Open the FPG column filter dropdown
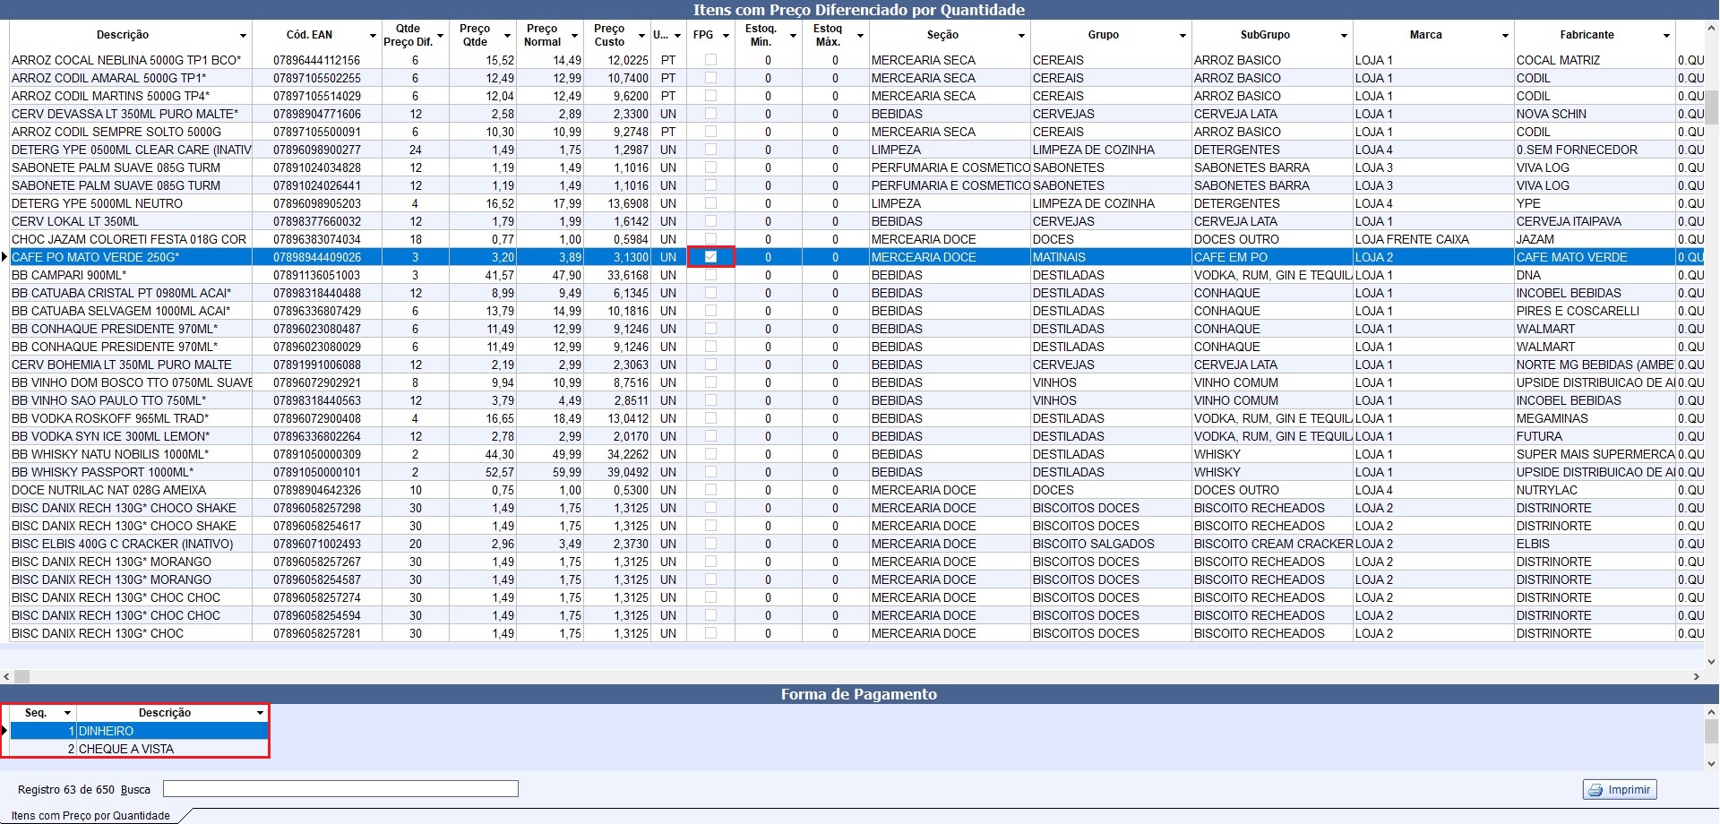The height and width of the screenshot is (824, 1720). tap(726, 36)
